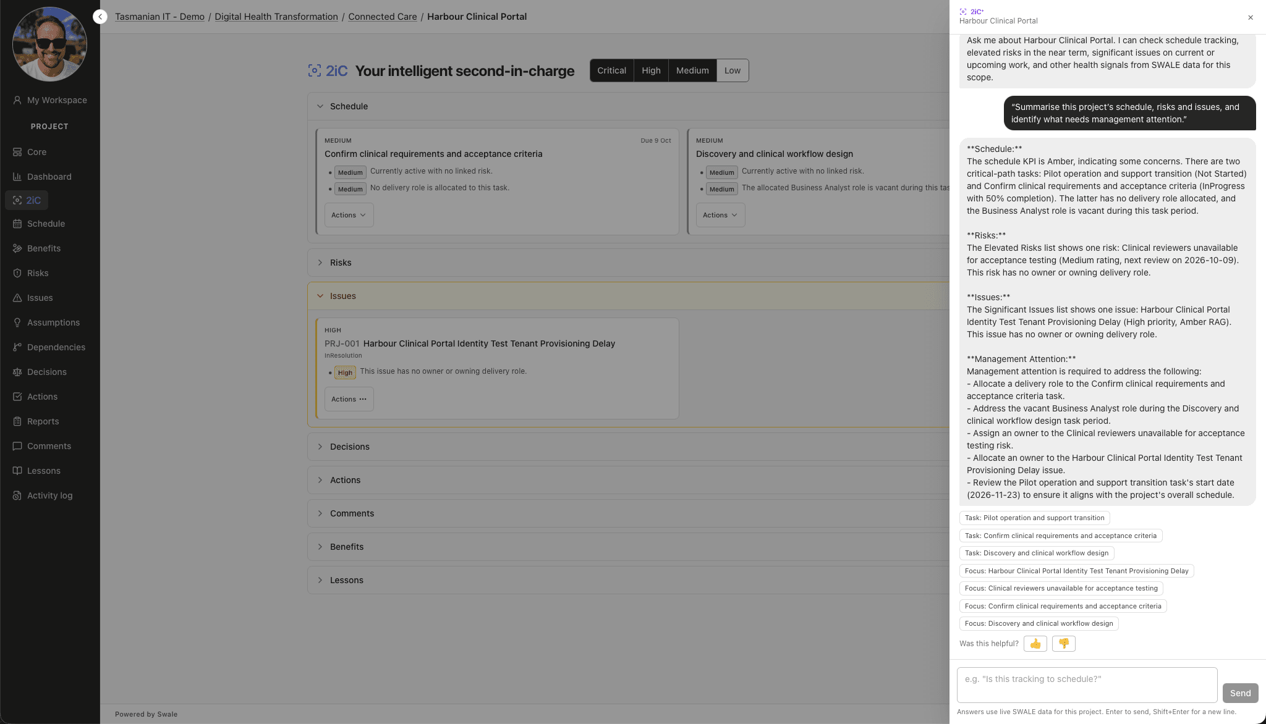Open My Workspace from the sidebar
Screen dimensions: 1266x724
50,100
